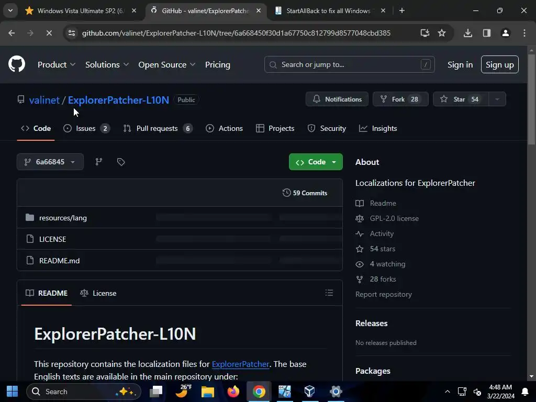This screenshot has height=402, width=536.
Task: Expand Open Source navigation menu
Action: (167, 64)
